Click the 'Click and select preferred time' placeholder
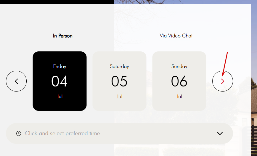 (x=62, y=133)
